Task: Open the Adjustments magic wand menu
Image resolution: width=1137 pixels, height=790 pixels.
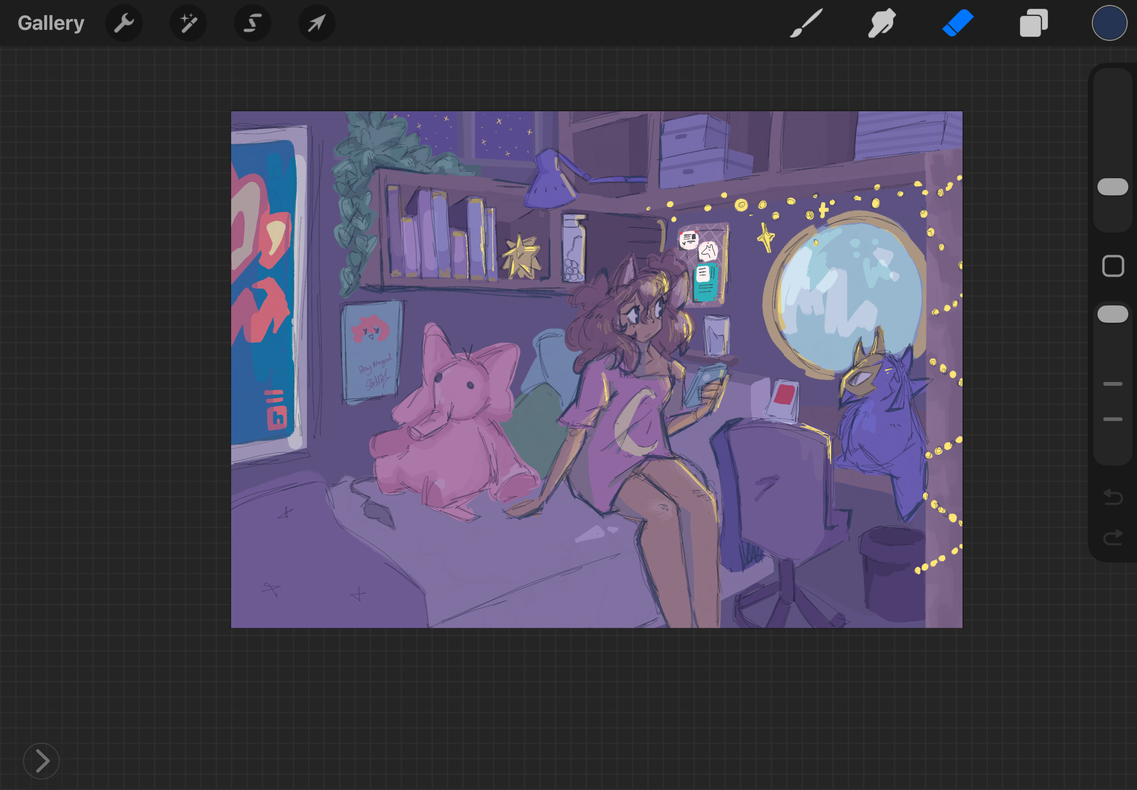Action: 188,23
